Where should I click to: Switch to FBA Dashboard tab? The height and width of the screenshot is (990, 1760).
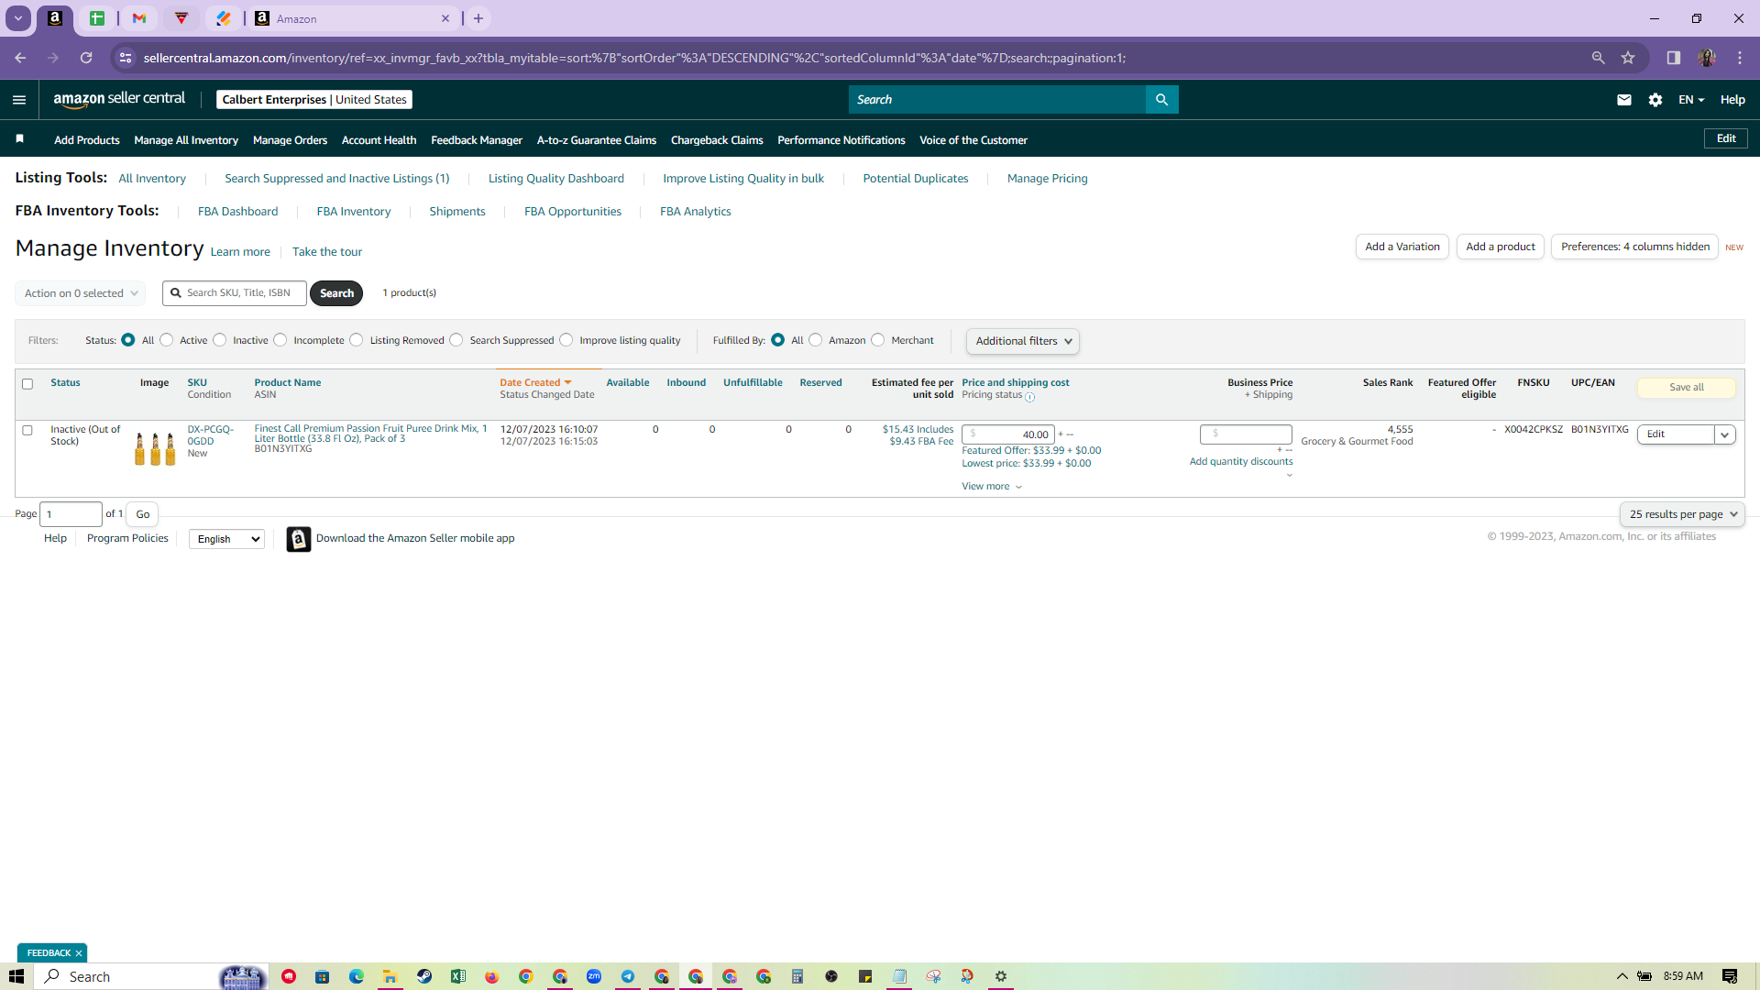click(x=237, y=212)
